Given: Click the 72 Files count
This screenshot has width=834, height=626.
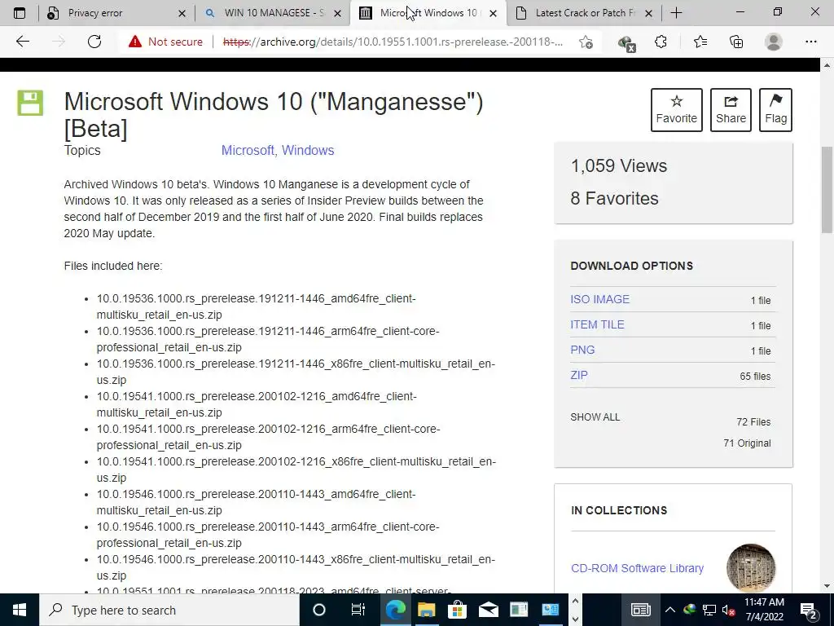Looking at the screenshot, I should click(x=753, y=421).
